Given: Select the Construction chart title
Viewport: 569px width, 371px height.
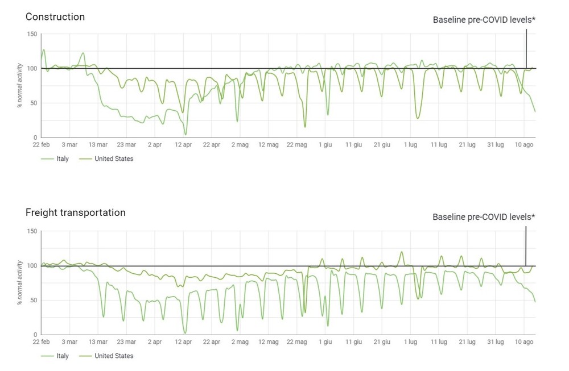Looking at the screenshot, I should (55, 16).
